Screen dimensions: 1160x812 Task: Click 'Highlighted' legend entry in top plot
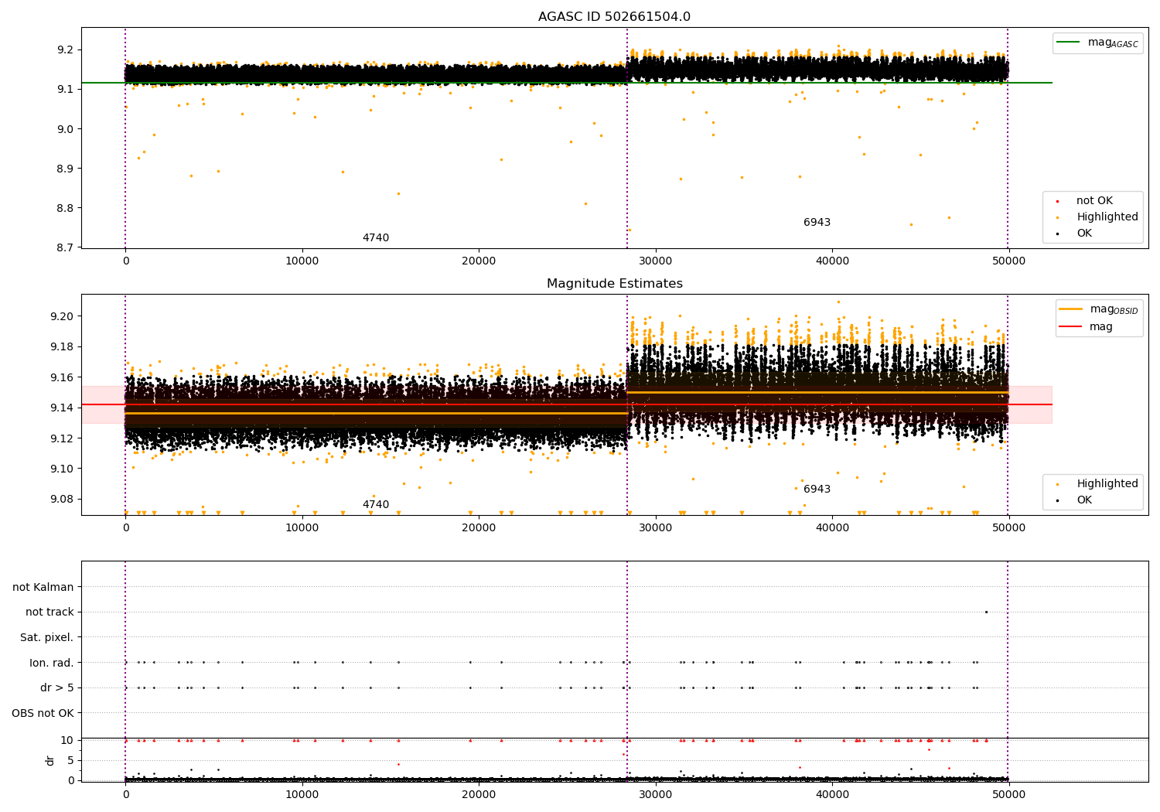pyautogui.click(x=1107, y=217)
